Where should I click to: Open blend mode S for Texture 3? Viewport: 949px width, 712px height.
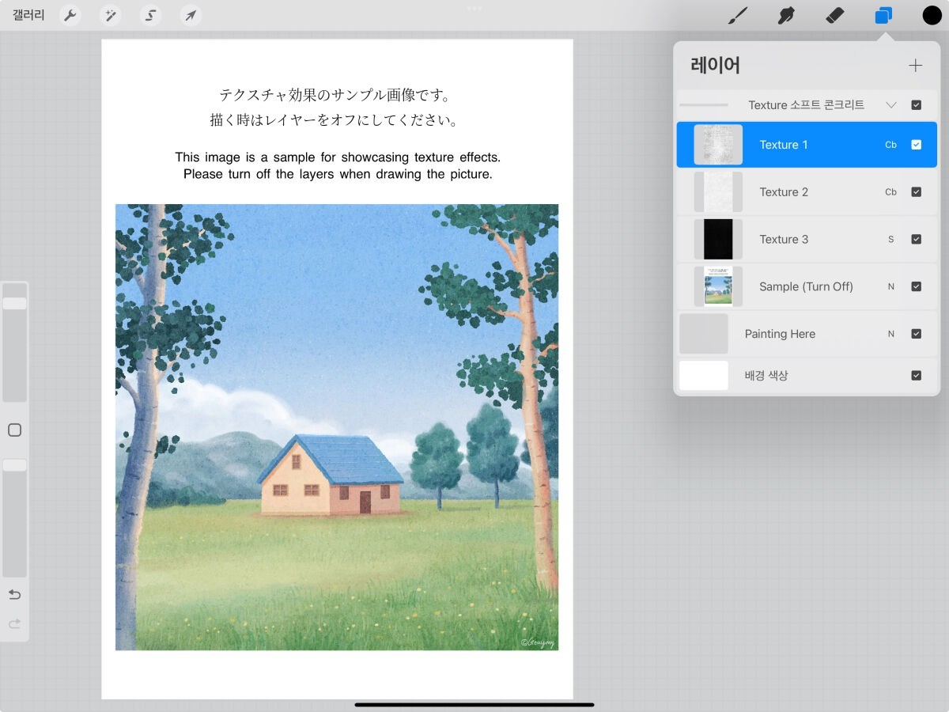tap(890, 240)
